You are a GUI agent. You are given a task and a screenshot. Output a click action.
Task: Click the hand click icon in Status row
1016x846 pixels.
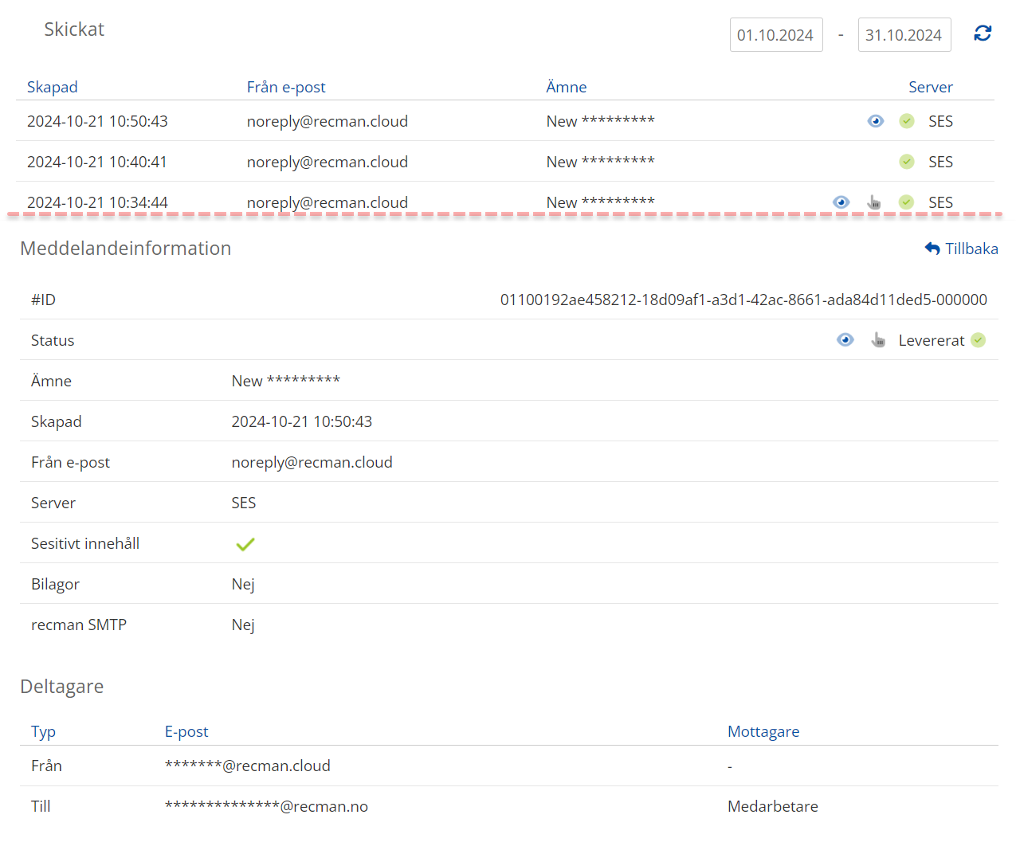(878, 340)
